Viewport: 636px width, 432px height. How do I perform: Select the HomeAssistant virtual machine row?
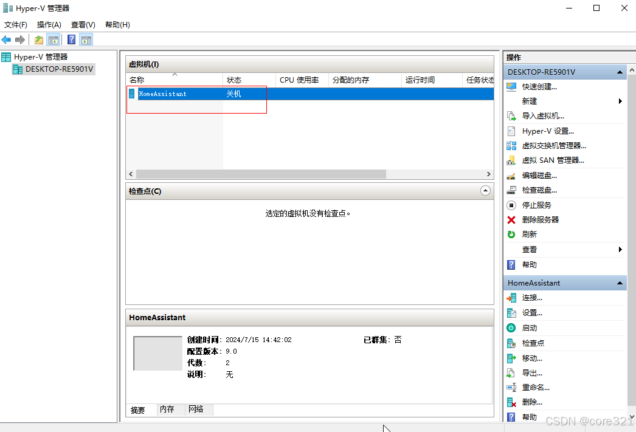point(310,94)
